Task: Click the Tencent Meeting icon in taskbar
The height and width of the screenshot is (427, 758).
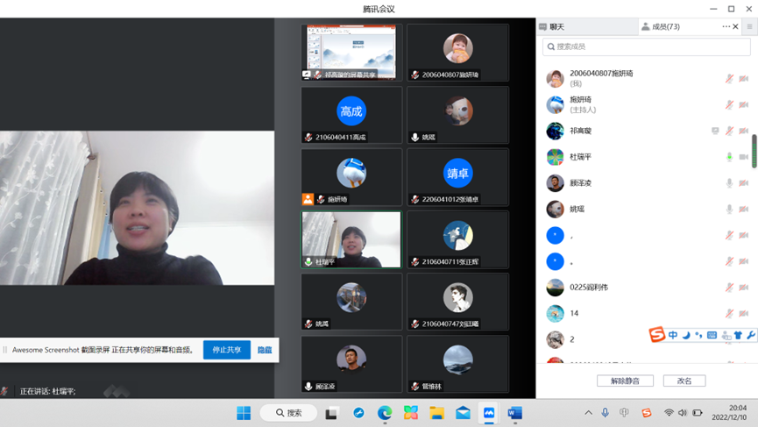Action: pyautogui.click(x=489, y=413)
